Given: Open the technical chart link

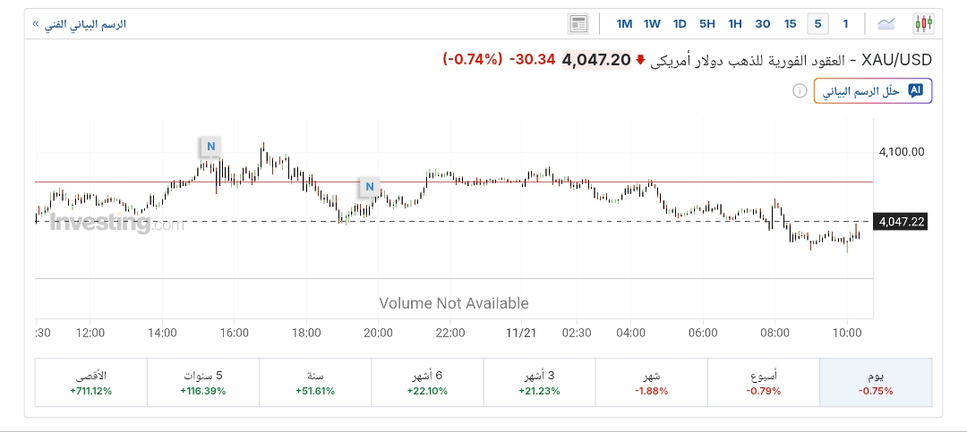Looking at the screenshot, I should (79, 24).
